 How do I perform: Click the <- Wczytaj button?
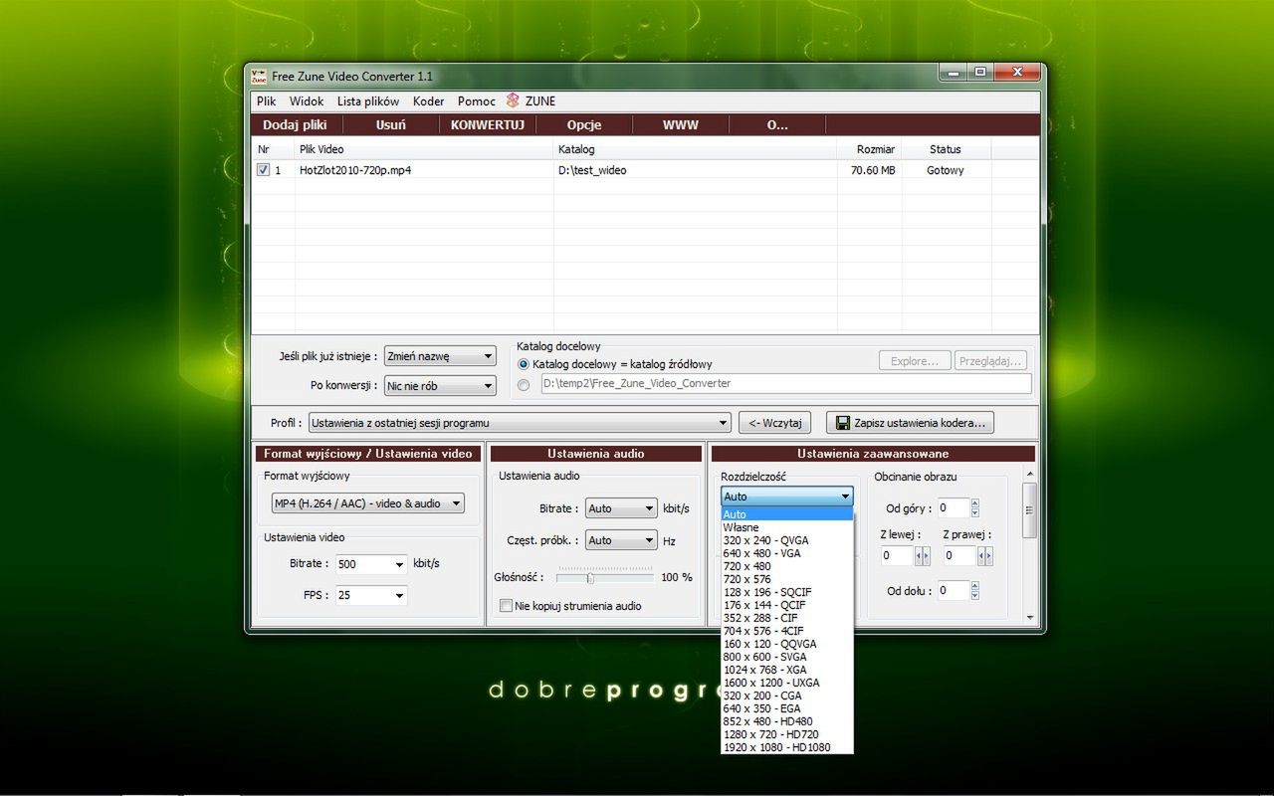pos(775,423)
